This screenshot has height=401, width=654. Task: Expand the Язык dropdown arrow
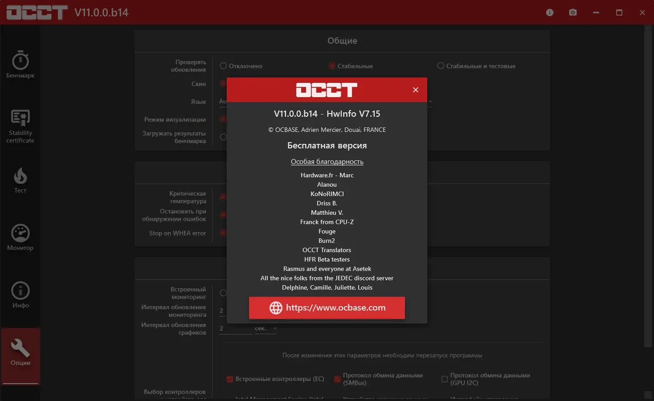tap(430, 102)
